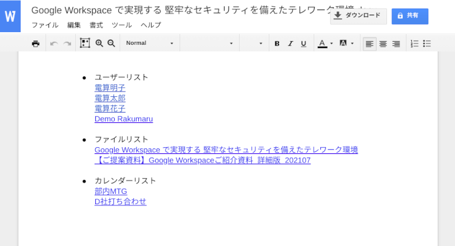Open the text color dropdown arrow
455x246 pixels.
point(331,44)
